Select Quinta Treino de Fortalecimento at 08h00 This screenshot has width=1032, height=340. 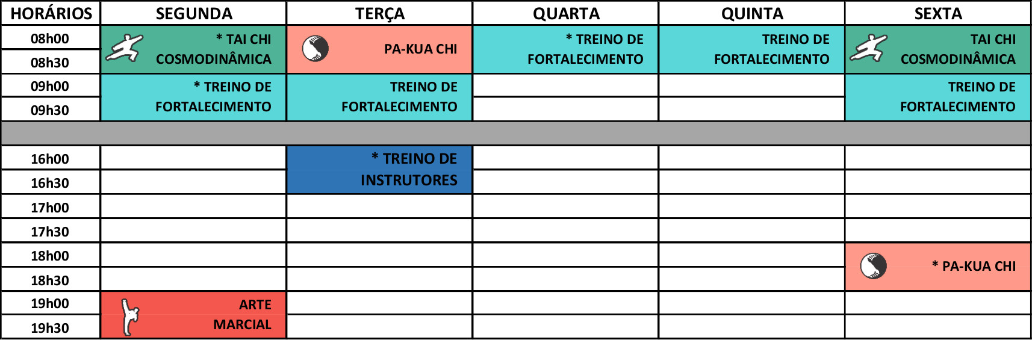[751, 49]
